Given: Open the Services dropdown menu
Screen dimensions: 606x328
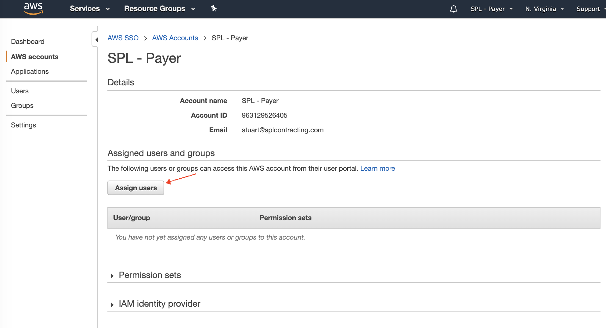Looking at the screenshot, I should coord(89,9).
